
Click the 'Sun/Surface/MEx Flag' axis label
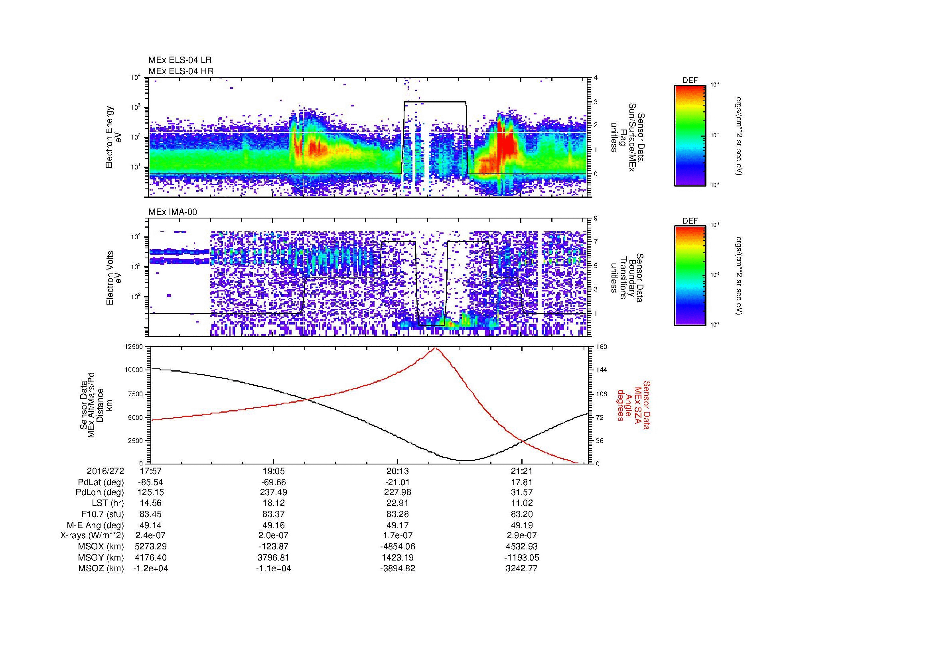628,138
